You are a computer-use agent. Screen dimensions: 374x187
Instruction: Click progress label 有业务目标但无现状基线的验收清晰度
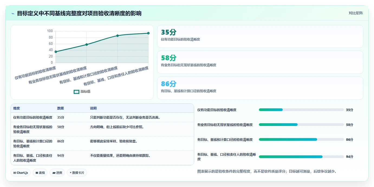[225, 125]
